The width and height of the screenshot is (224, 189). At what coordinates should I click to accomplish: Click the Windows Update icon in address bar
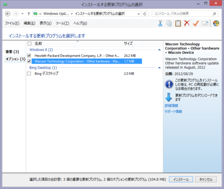(x=35, y=14)
